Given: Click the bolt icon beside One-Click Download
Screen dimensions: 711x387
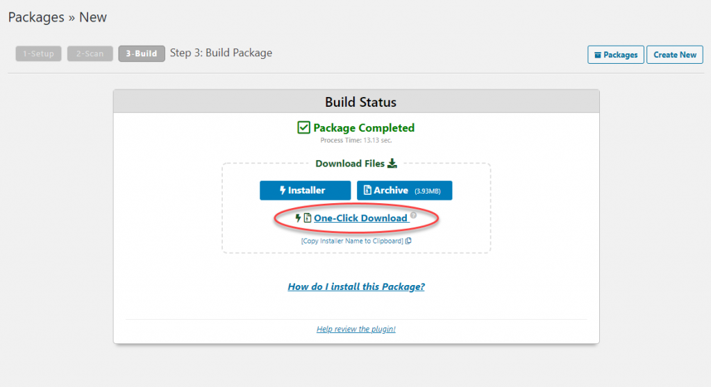Looking at the screenshot, I should 298,218.
